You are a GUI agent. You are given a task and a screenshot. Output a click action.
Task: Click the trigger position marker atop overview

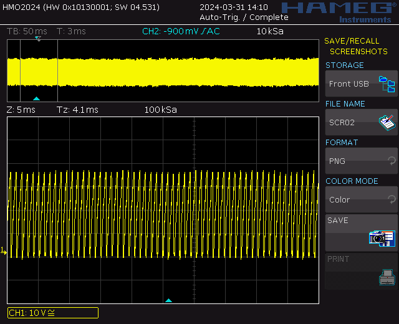(x=38, y=39)
